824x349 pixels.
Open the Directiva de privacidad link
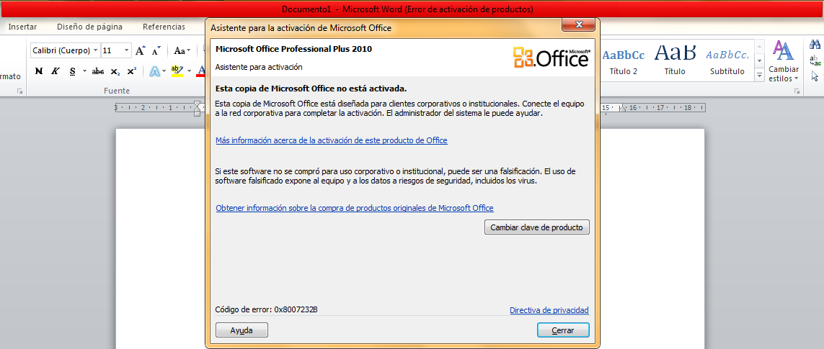(x=549, y=310)
